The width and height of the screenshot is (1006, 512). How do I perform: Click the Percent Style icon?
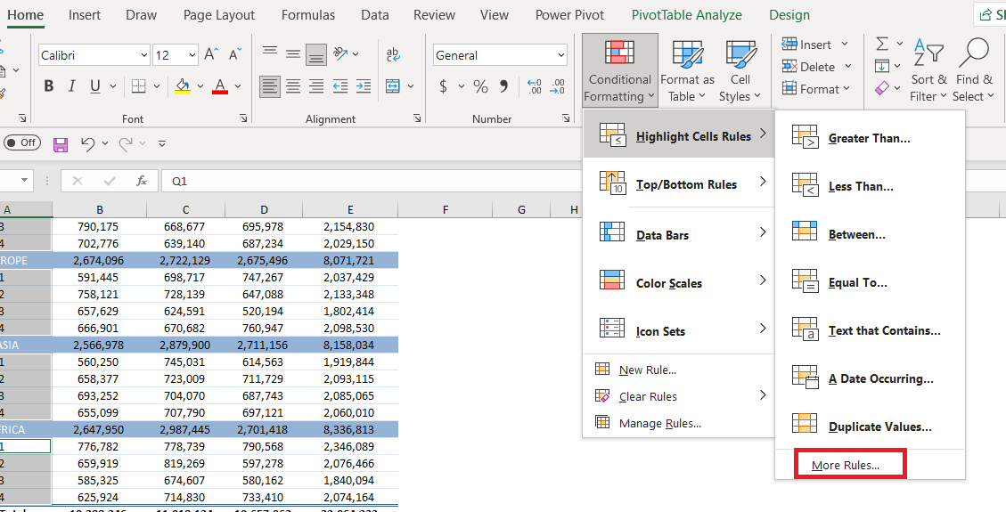point(480,85)
